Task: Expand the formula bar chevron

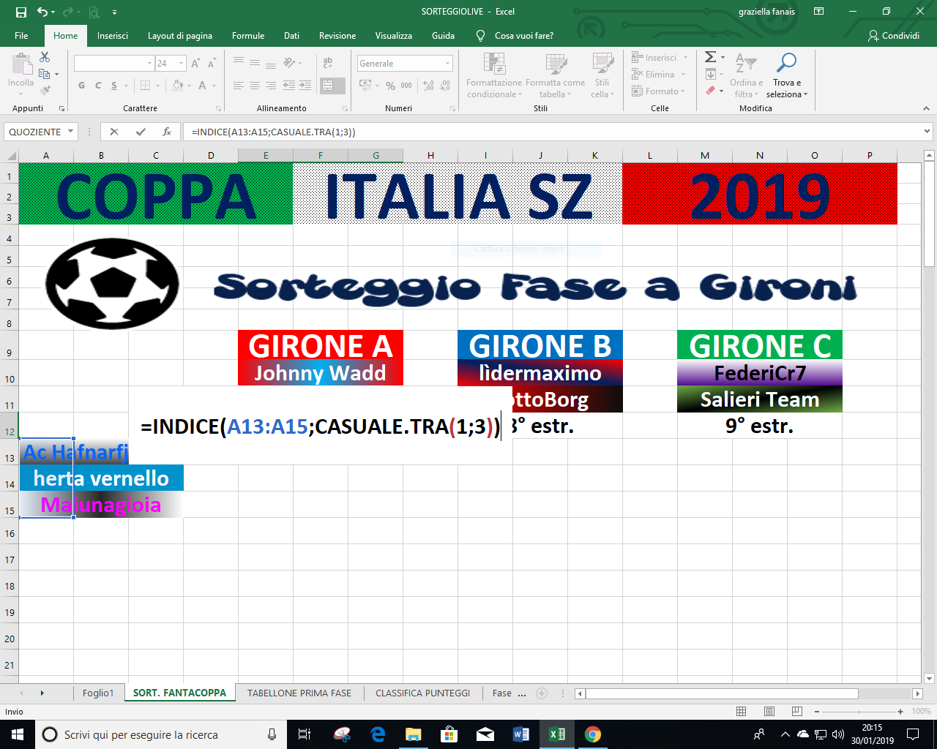Action: (x=927, y=132)
